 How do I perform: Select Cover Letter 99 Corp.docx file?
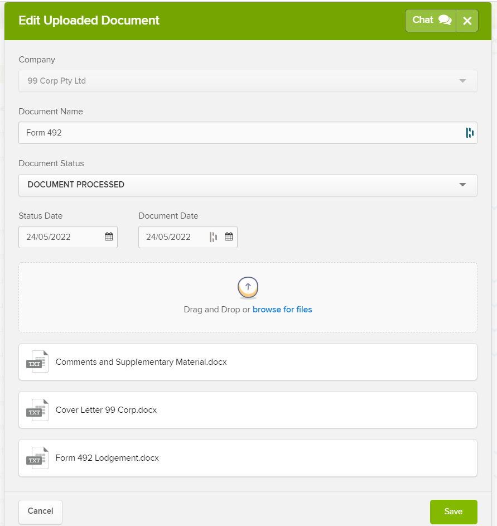click(x=248, y=410)
